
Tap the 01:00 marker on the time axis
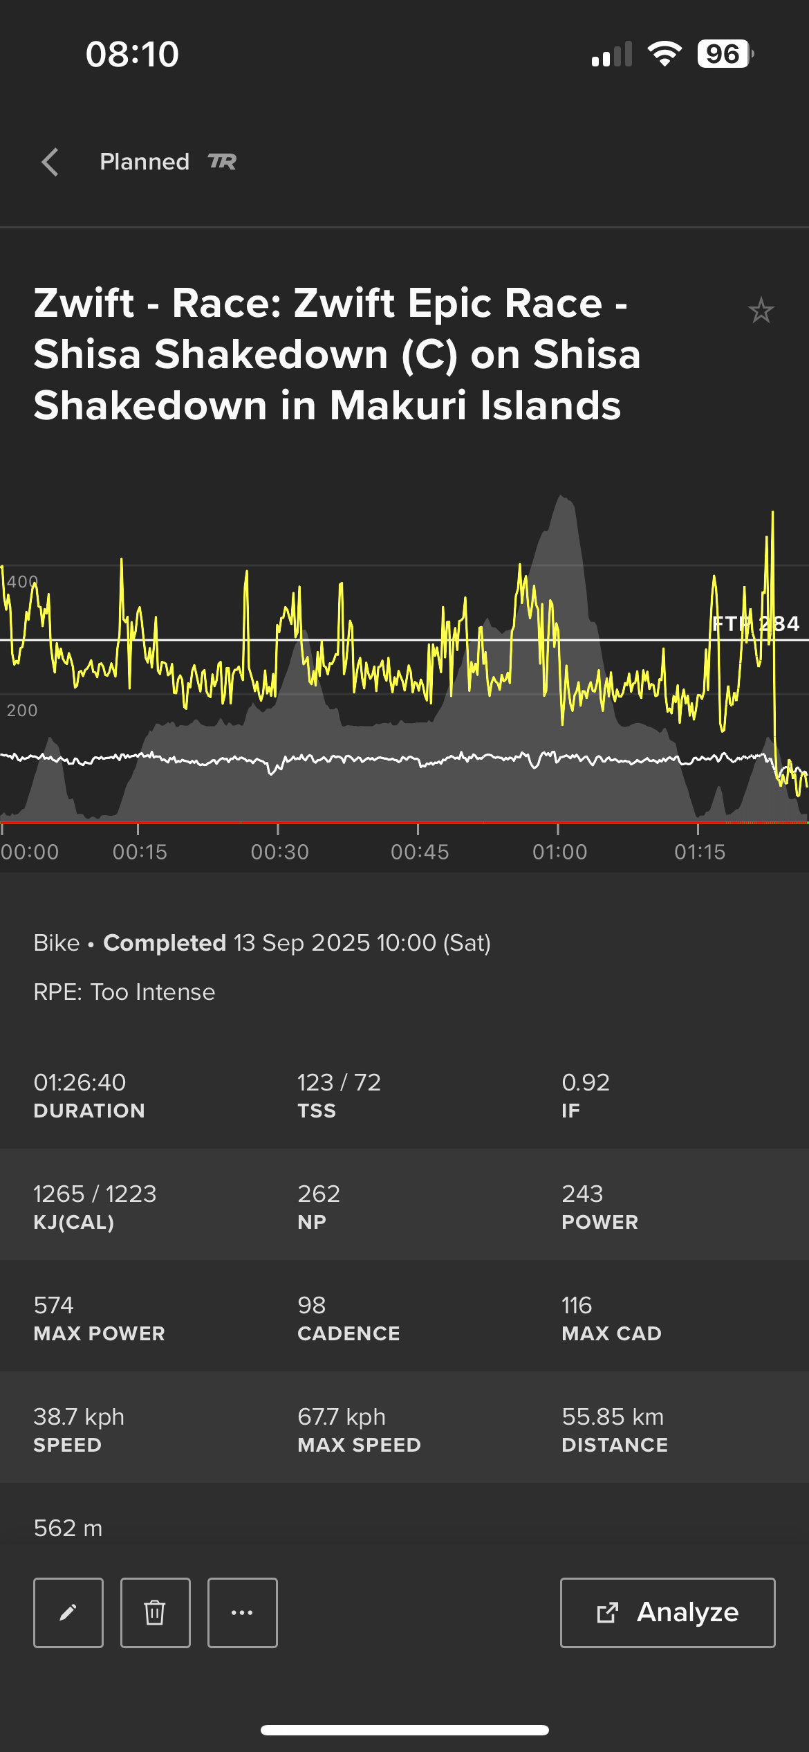point(559,852)
